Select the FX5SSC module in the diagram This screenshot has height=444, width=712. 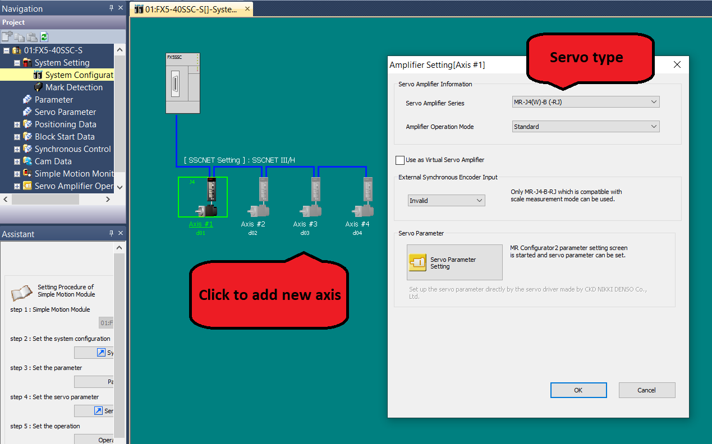point(183,84)
